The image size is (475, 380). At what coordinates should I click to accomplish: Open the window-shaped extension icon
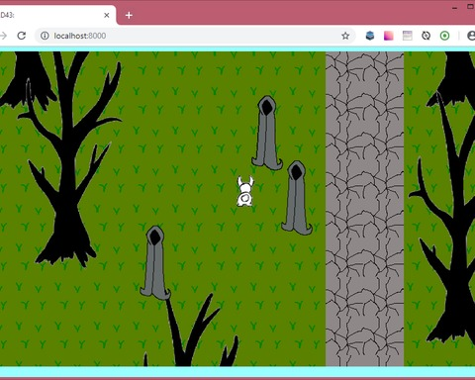click(408, 36)
